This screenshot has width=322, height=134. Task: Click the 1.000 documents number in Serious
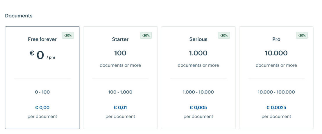coord(198,53)
